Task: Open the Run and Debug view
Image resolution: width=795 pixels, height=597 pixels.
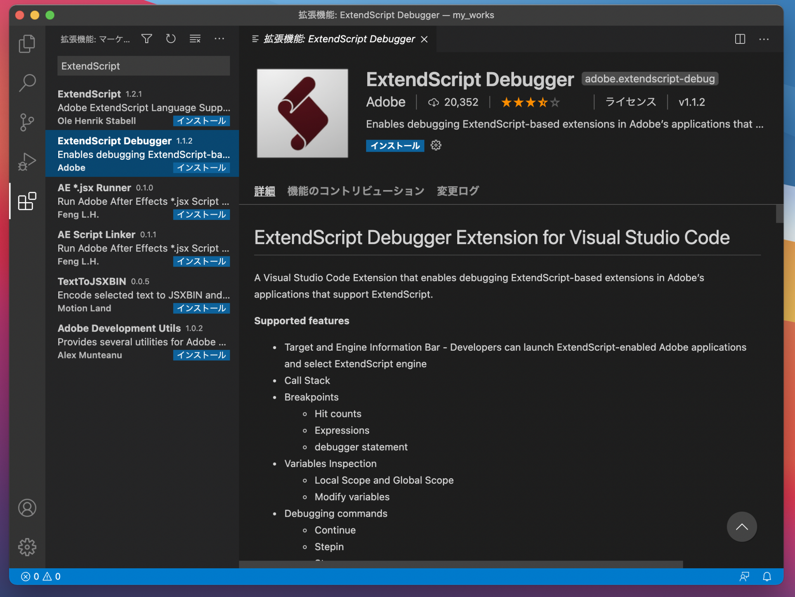Action: click(x=27, y=161)
